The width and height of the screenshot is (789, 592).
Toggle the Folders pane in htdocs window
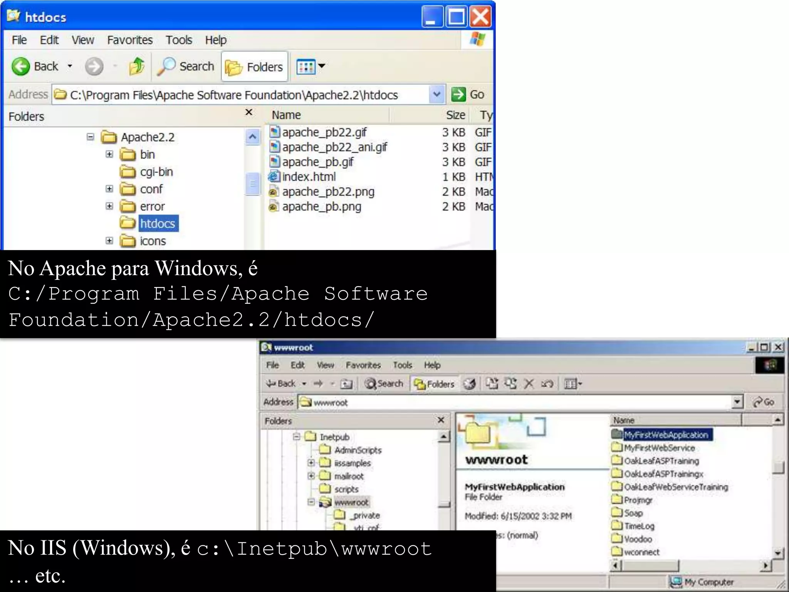[255, 67]
